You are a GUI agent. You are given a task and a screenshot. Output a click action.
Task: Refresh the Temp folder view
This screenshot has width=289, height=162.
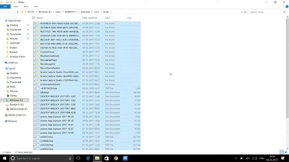point(245,12)
